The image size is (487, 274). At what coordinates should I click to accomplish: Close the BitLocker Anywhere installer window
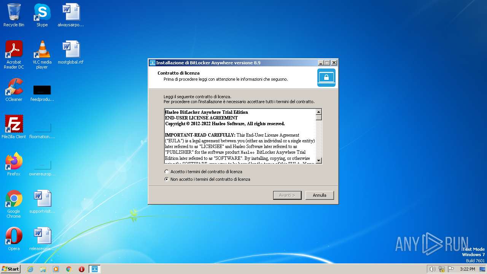pyautogui.click(x=334, y=63)
